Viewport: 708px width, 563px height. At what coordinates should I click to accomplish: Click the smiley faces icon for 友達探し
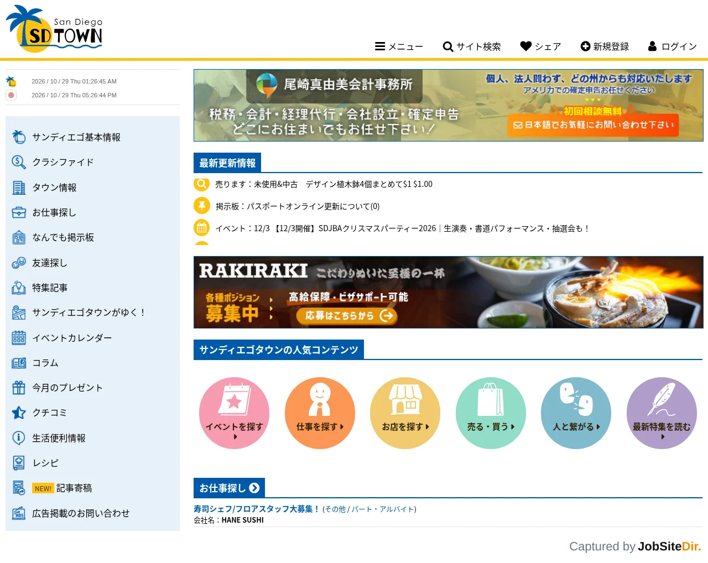19,263
